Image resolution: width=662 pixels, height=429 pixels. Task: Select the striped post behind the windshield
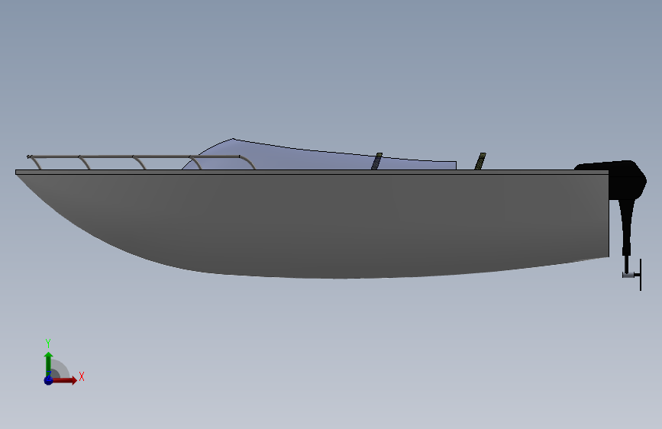click(x=480, y=161)
